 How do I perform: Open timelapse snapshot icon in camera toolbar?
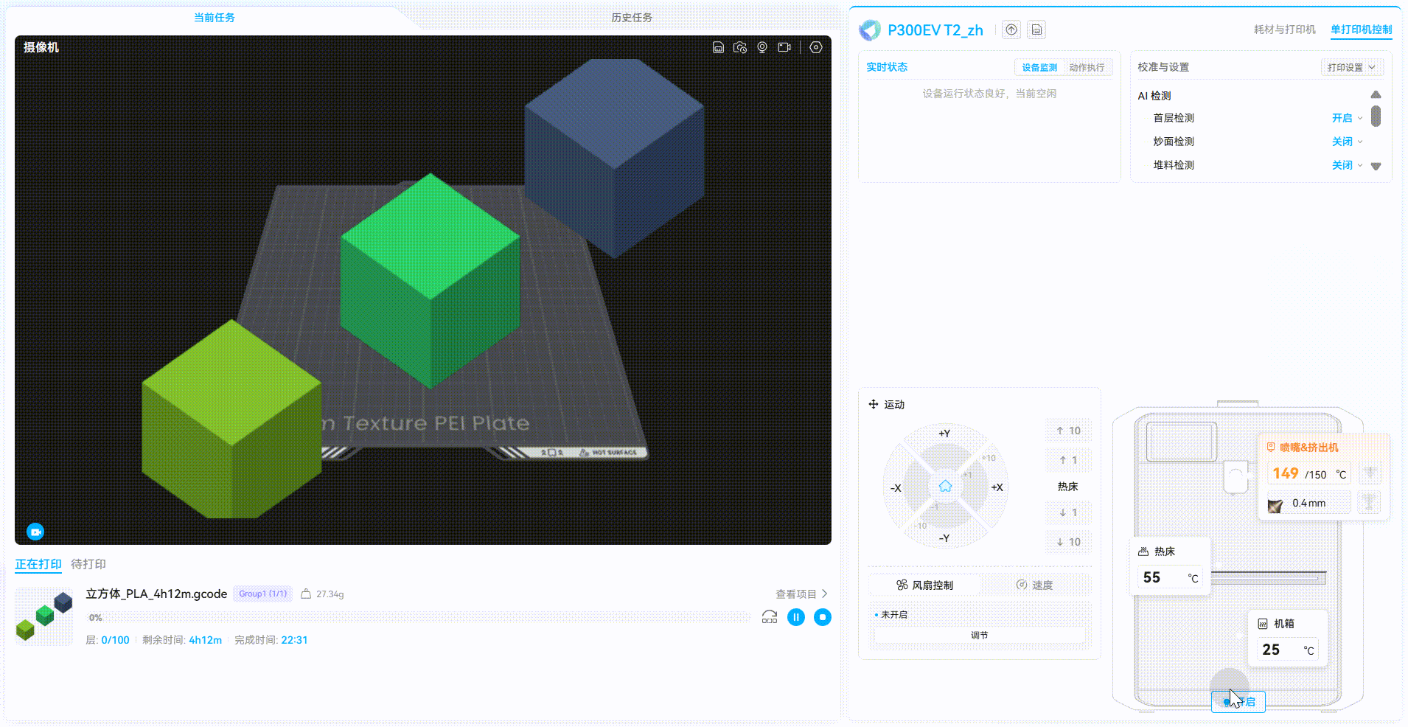click(x=740, y=47)
